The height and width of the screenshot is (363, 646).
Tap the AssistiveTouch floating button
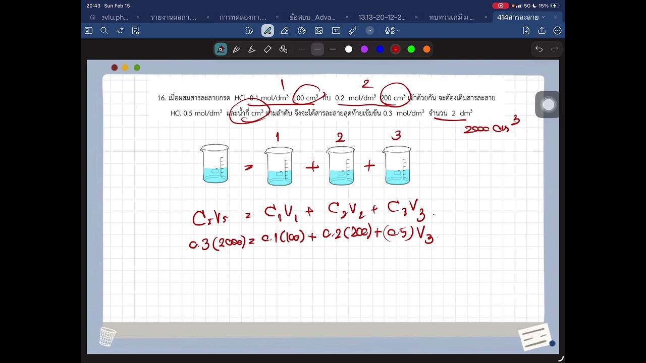tap(548, 105)
